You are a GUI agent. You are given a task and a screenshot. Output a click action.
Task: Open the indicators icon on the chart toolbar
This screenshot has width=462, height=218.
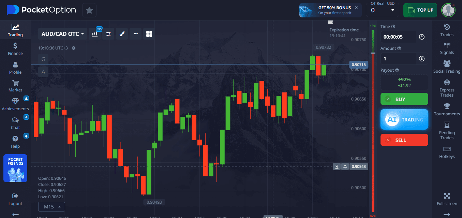pyautogui.click(x=108, y=34)
